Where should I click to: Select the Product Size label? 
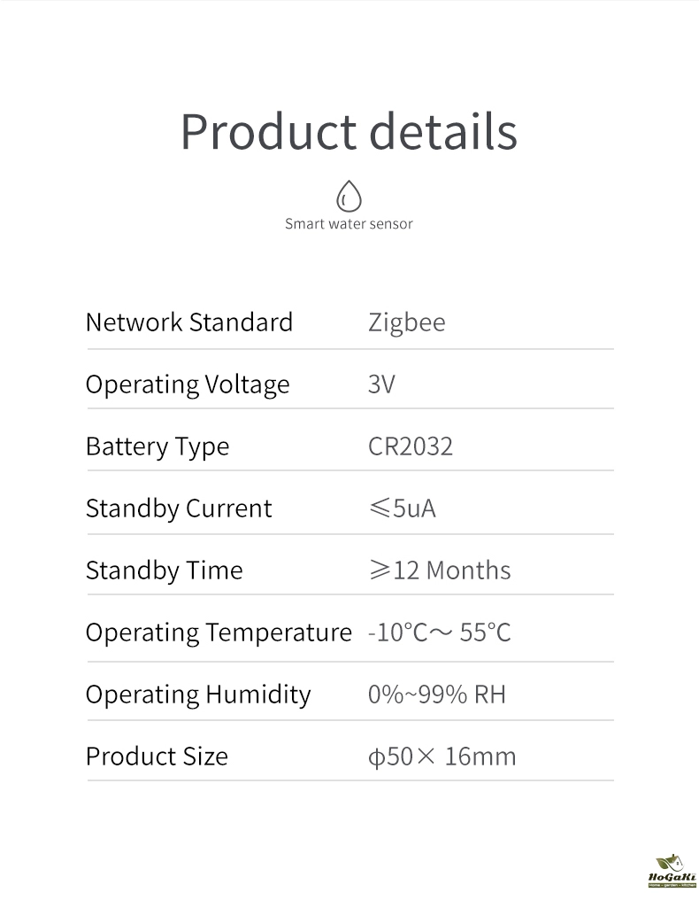pyautogui.click(x=157, y=756)
